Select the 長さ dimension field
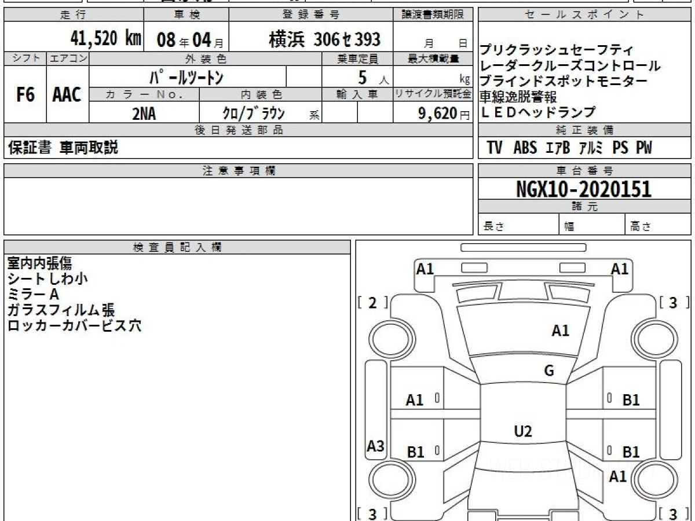695x521 pixels. [x=519, y=225]
